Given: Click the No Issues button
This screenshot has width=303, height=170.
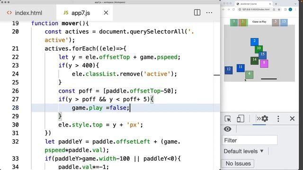Looking at the screenshot, I should pyautogui.click(x=238, y=163).
